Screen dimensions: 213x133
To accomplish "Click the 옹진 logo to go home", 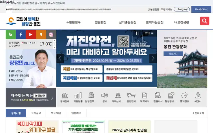I will pyautogui.click(x=23, y=21).
